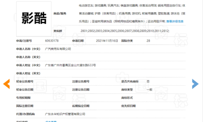203x122 pixels.
Task: Click the 后期指定日期 label
Action: point(81,106)
